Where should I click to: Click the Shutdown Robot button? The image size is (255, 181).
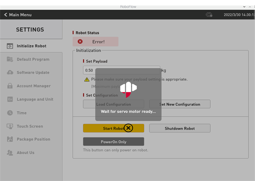[180, 128]
